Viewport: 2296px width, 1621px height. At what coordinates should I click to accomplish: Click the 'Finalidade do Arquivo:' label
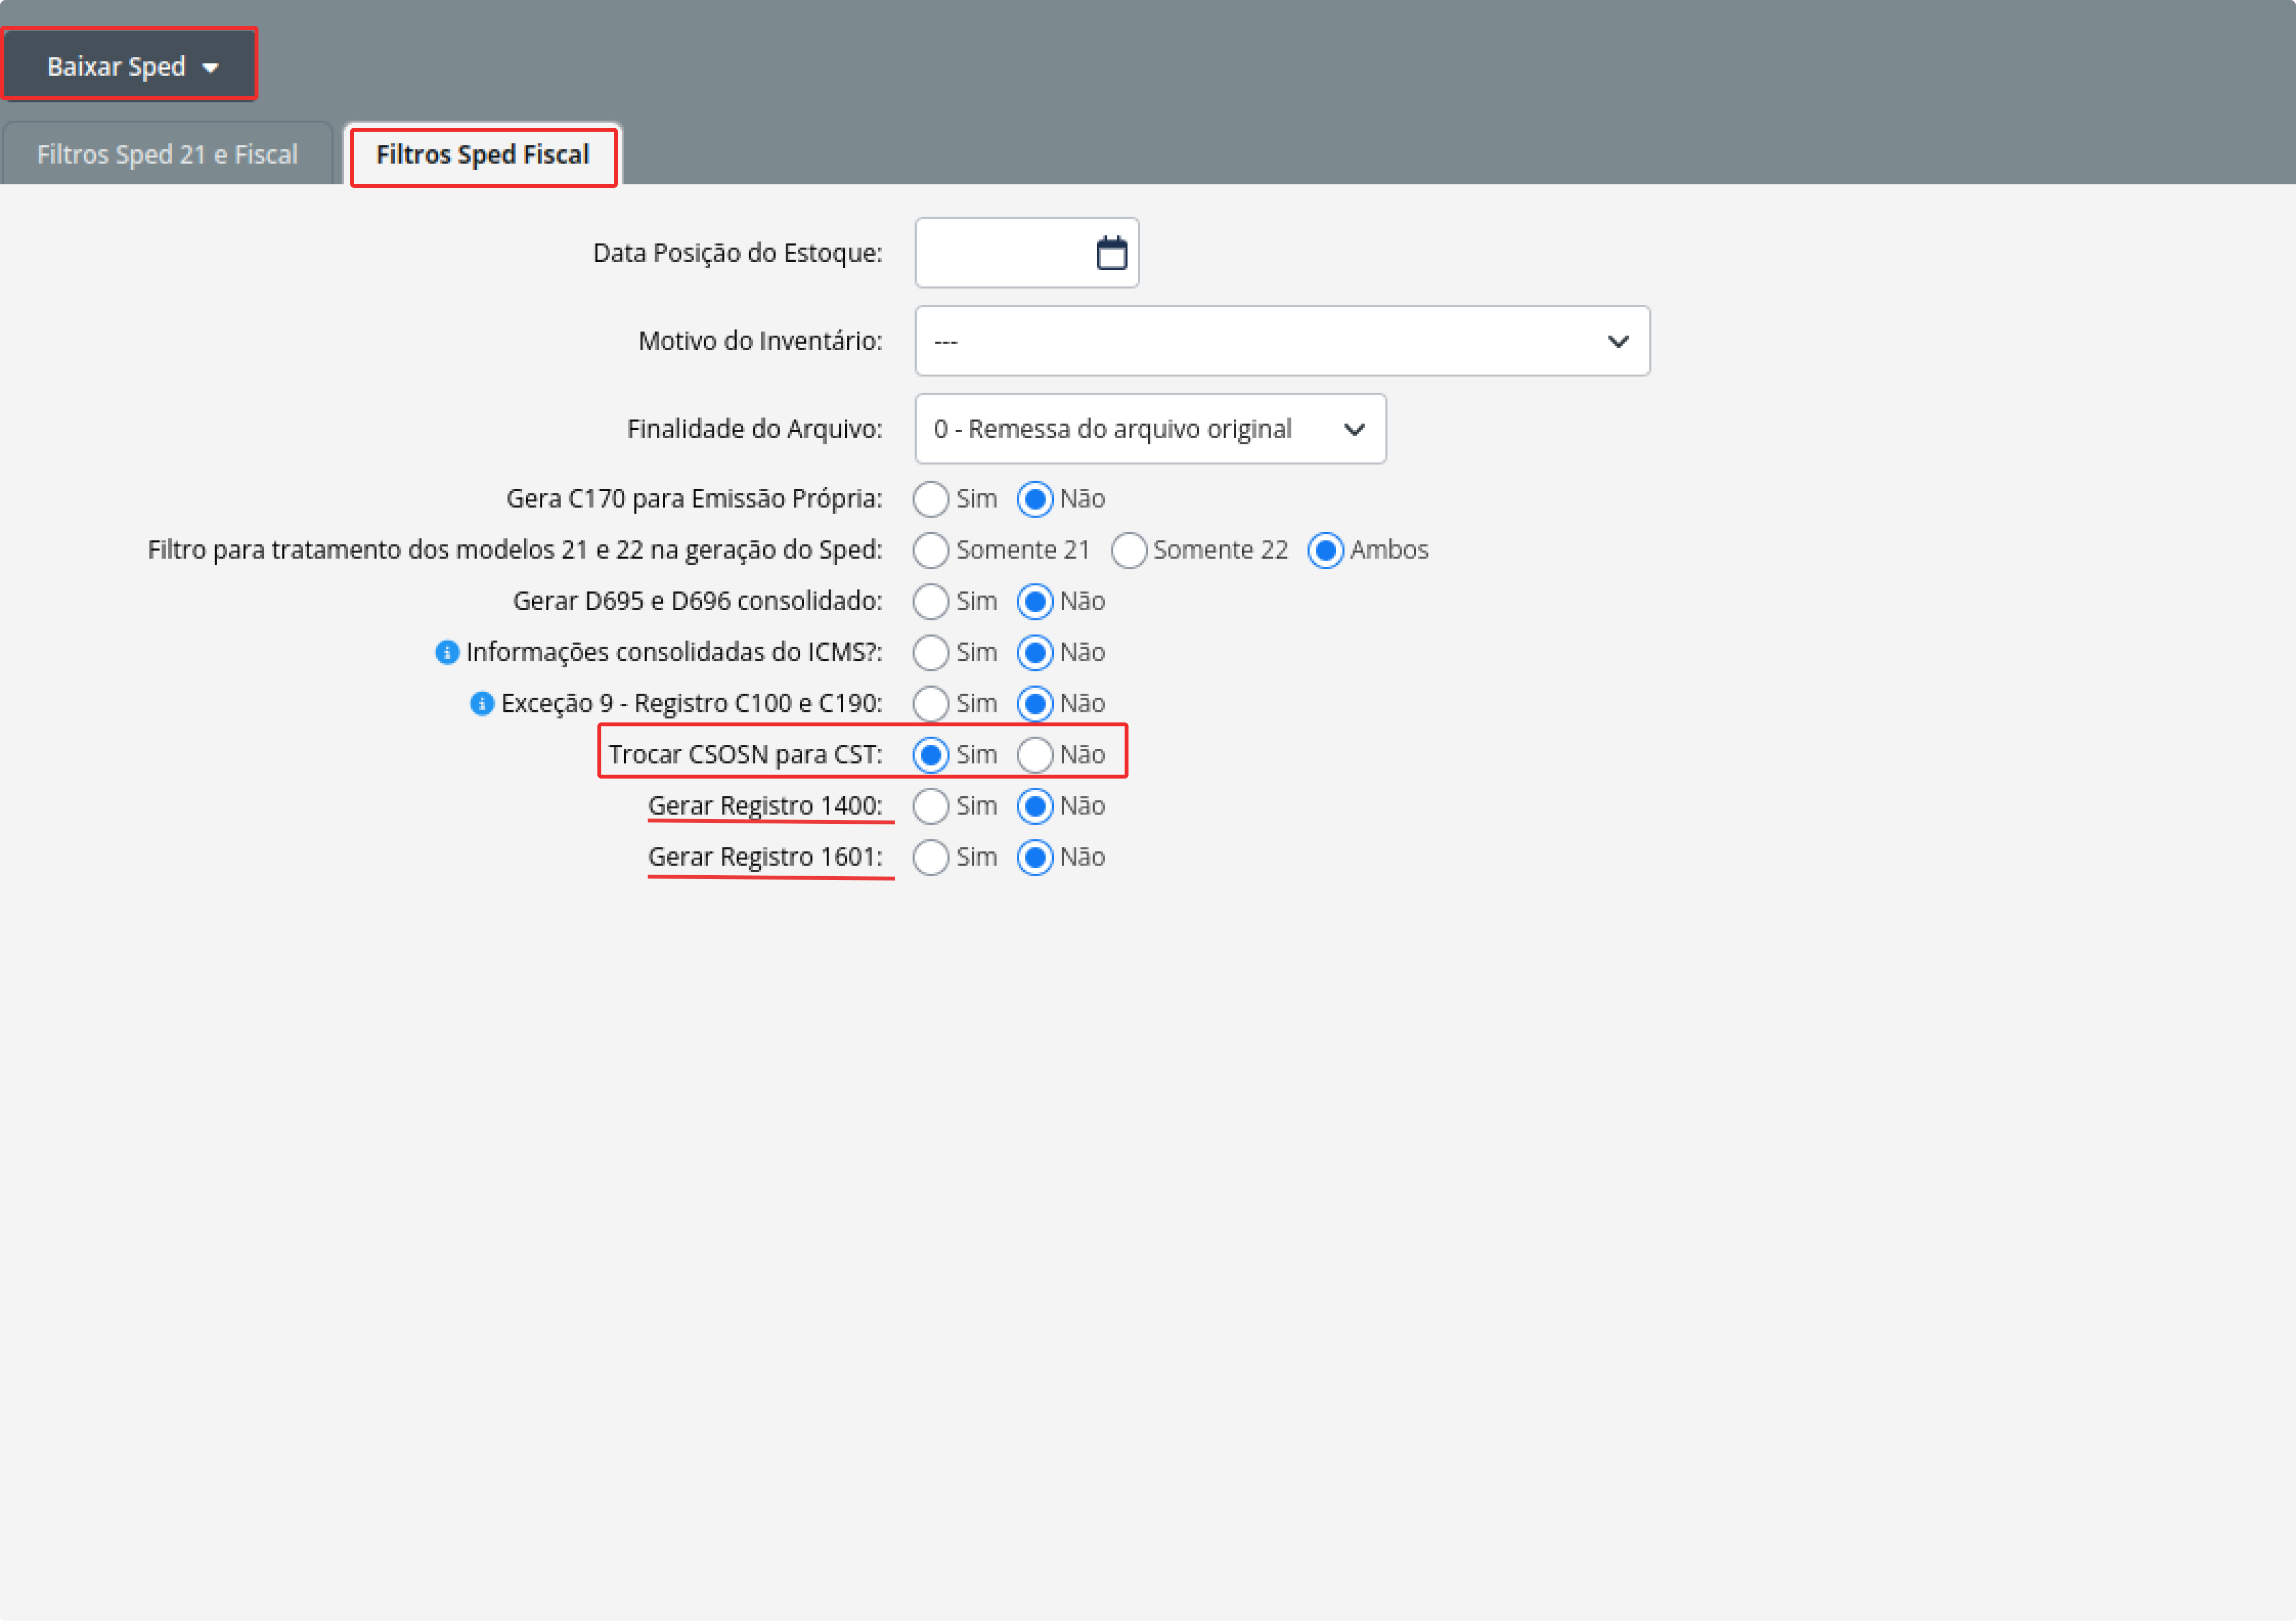(x=754, y=429)
